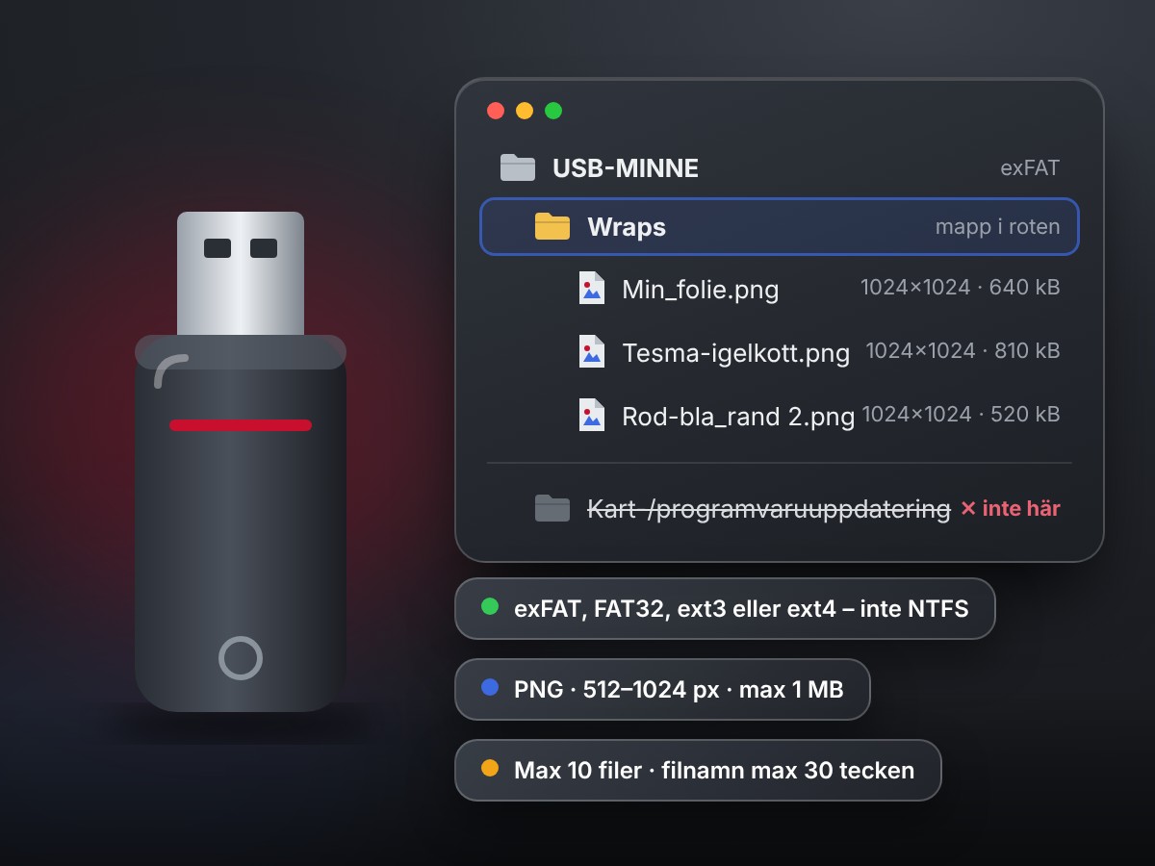Screen dimensions: 1155x866
Task: Click the red close window dot
Action: [496, 111]
